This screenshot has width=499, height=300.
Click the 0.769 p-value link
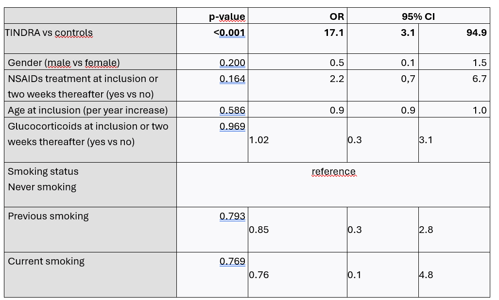(232, 261)
